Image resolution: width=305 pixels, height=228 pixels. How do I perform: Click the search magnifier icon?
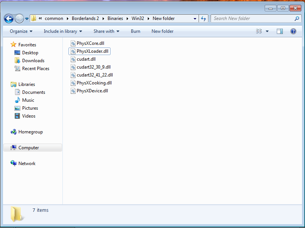point(297,18)
